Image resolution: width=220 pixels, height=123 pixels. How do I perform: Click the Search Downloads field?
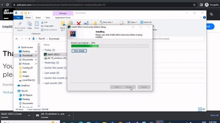tap(178, 39)
